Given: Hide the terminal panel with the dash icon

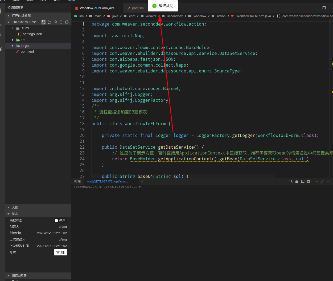Looking at the screenshot, I should coord(328,181).
